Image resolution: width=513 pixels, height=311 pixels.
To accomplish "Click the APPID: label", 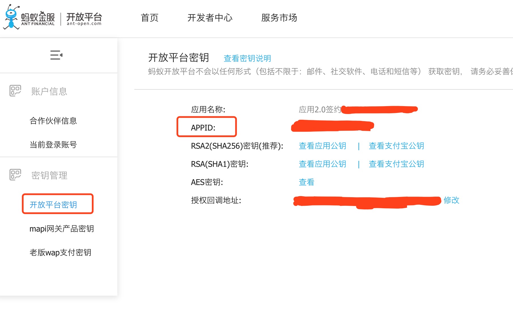I will click(x=203, y=128).
